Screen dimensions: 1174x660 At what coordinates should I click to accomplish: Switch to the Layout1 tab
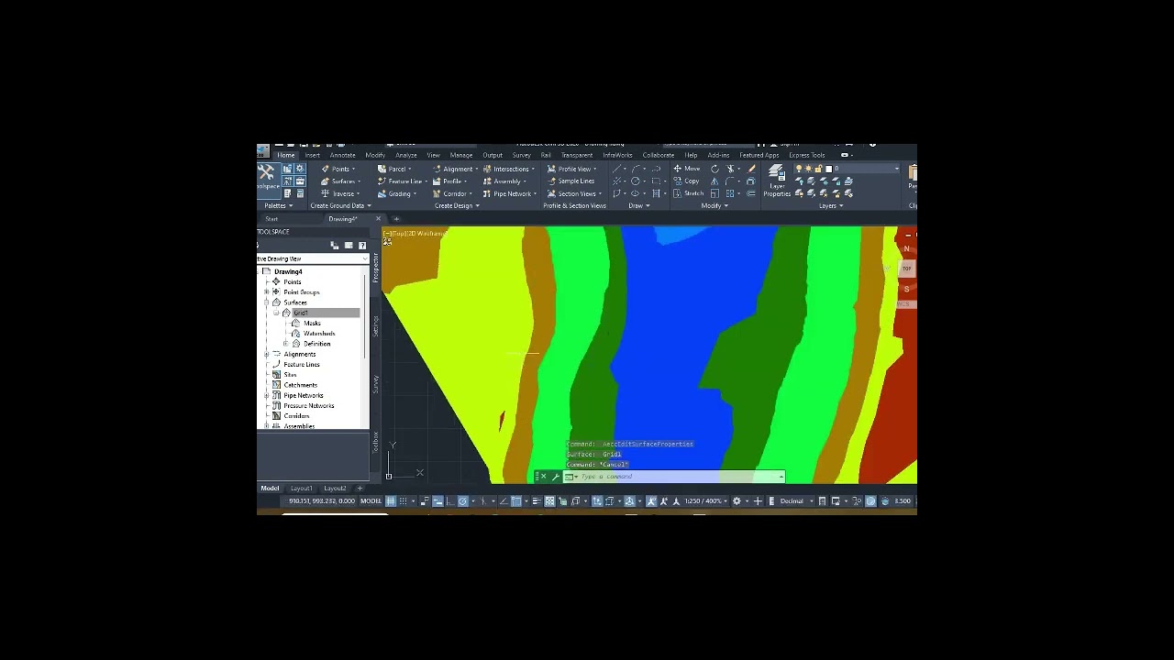(x=302, y=488)
